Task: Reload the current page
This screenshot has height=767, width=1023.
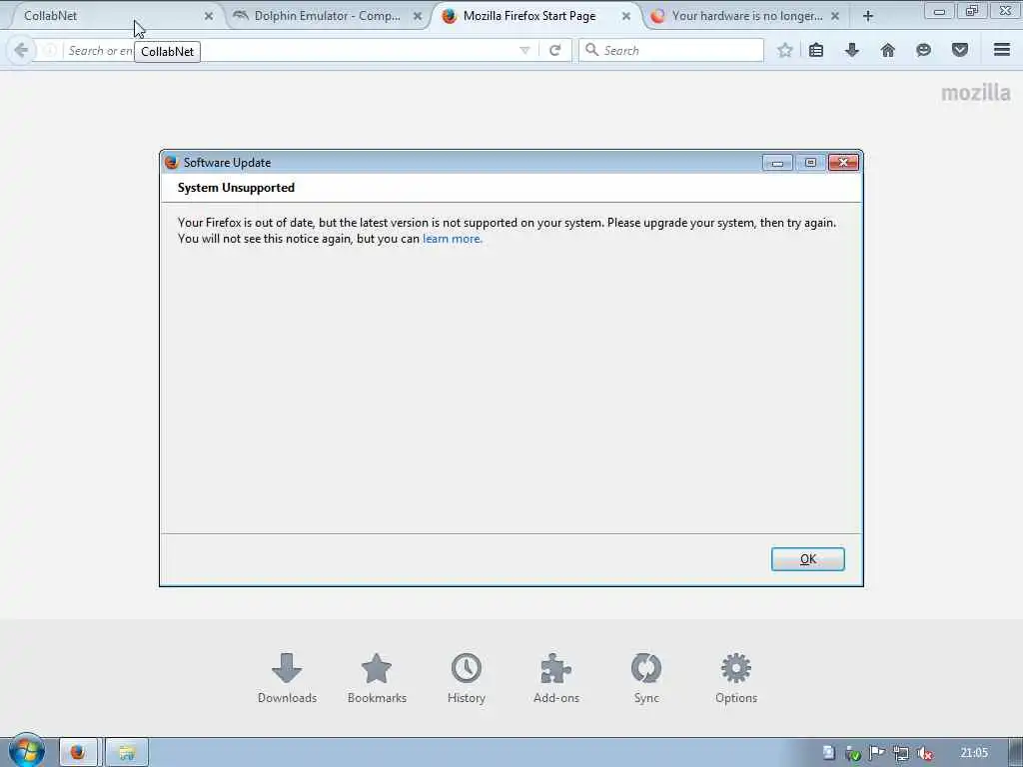Action: click(555, 50)
